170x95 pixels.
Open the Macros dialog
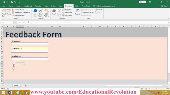click(9, 12)
